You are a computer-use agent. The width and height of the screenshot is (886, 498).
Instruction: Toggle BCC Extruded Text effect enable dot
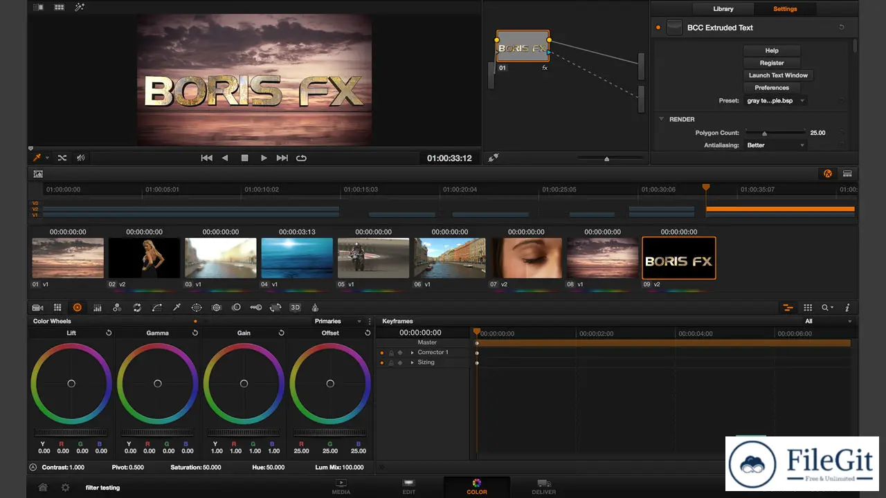658,28
